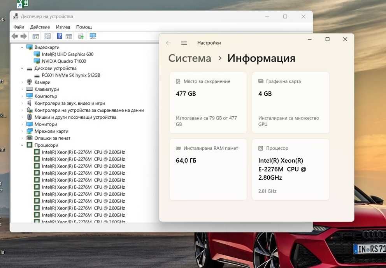Open the Excel shortcut on the desktop

23,4
